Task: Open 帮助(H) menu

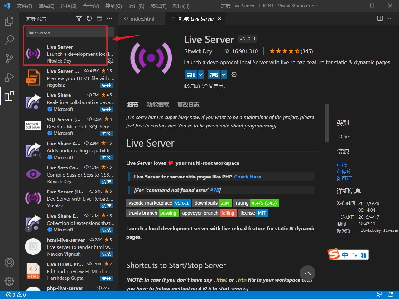Action: pos(181,6)
